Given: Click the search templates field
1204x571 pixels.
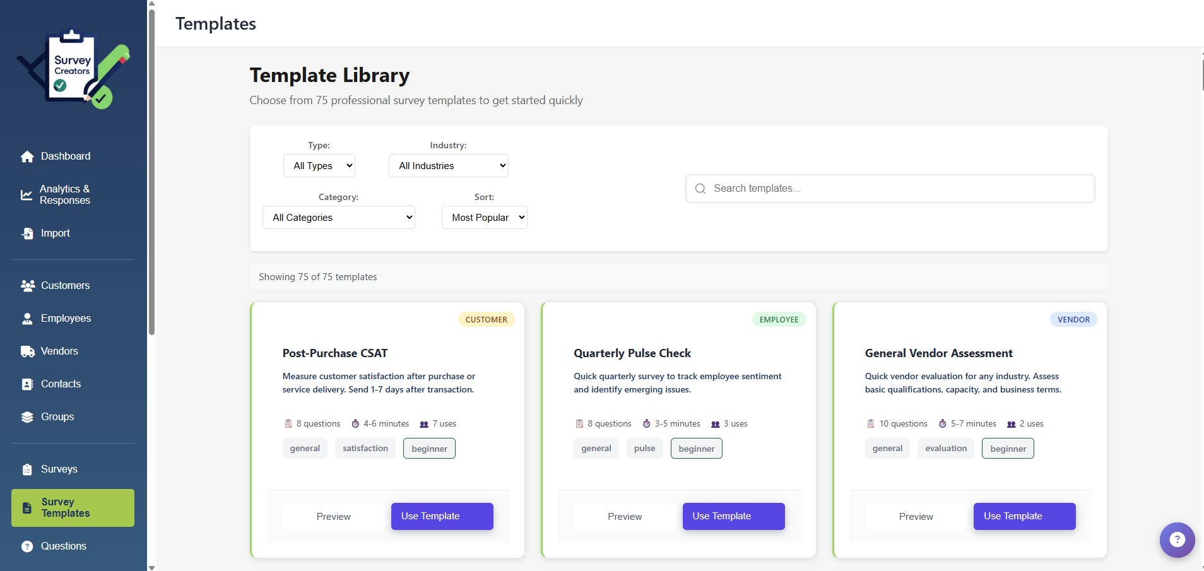Looking at the screenshot, I should coord(890,188).
